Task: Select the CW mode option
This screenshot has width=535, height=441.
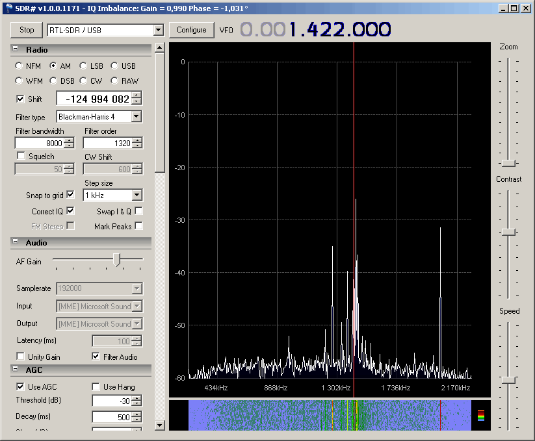Action: click(83, 81)
